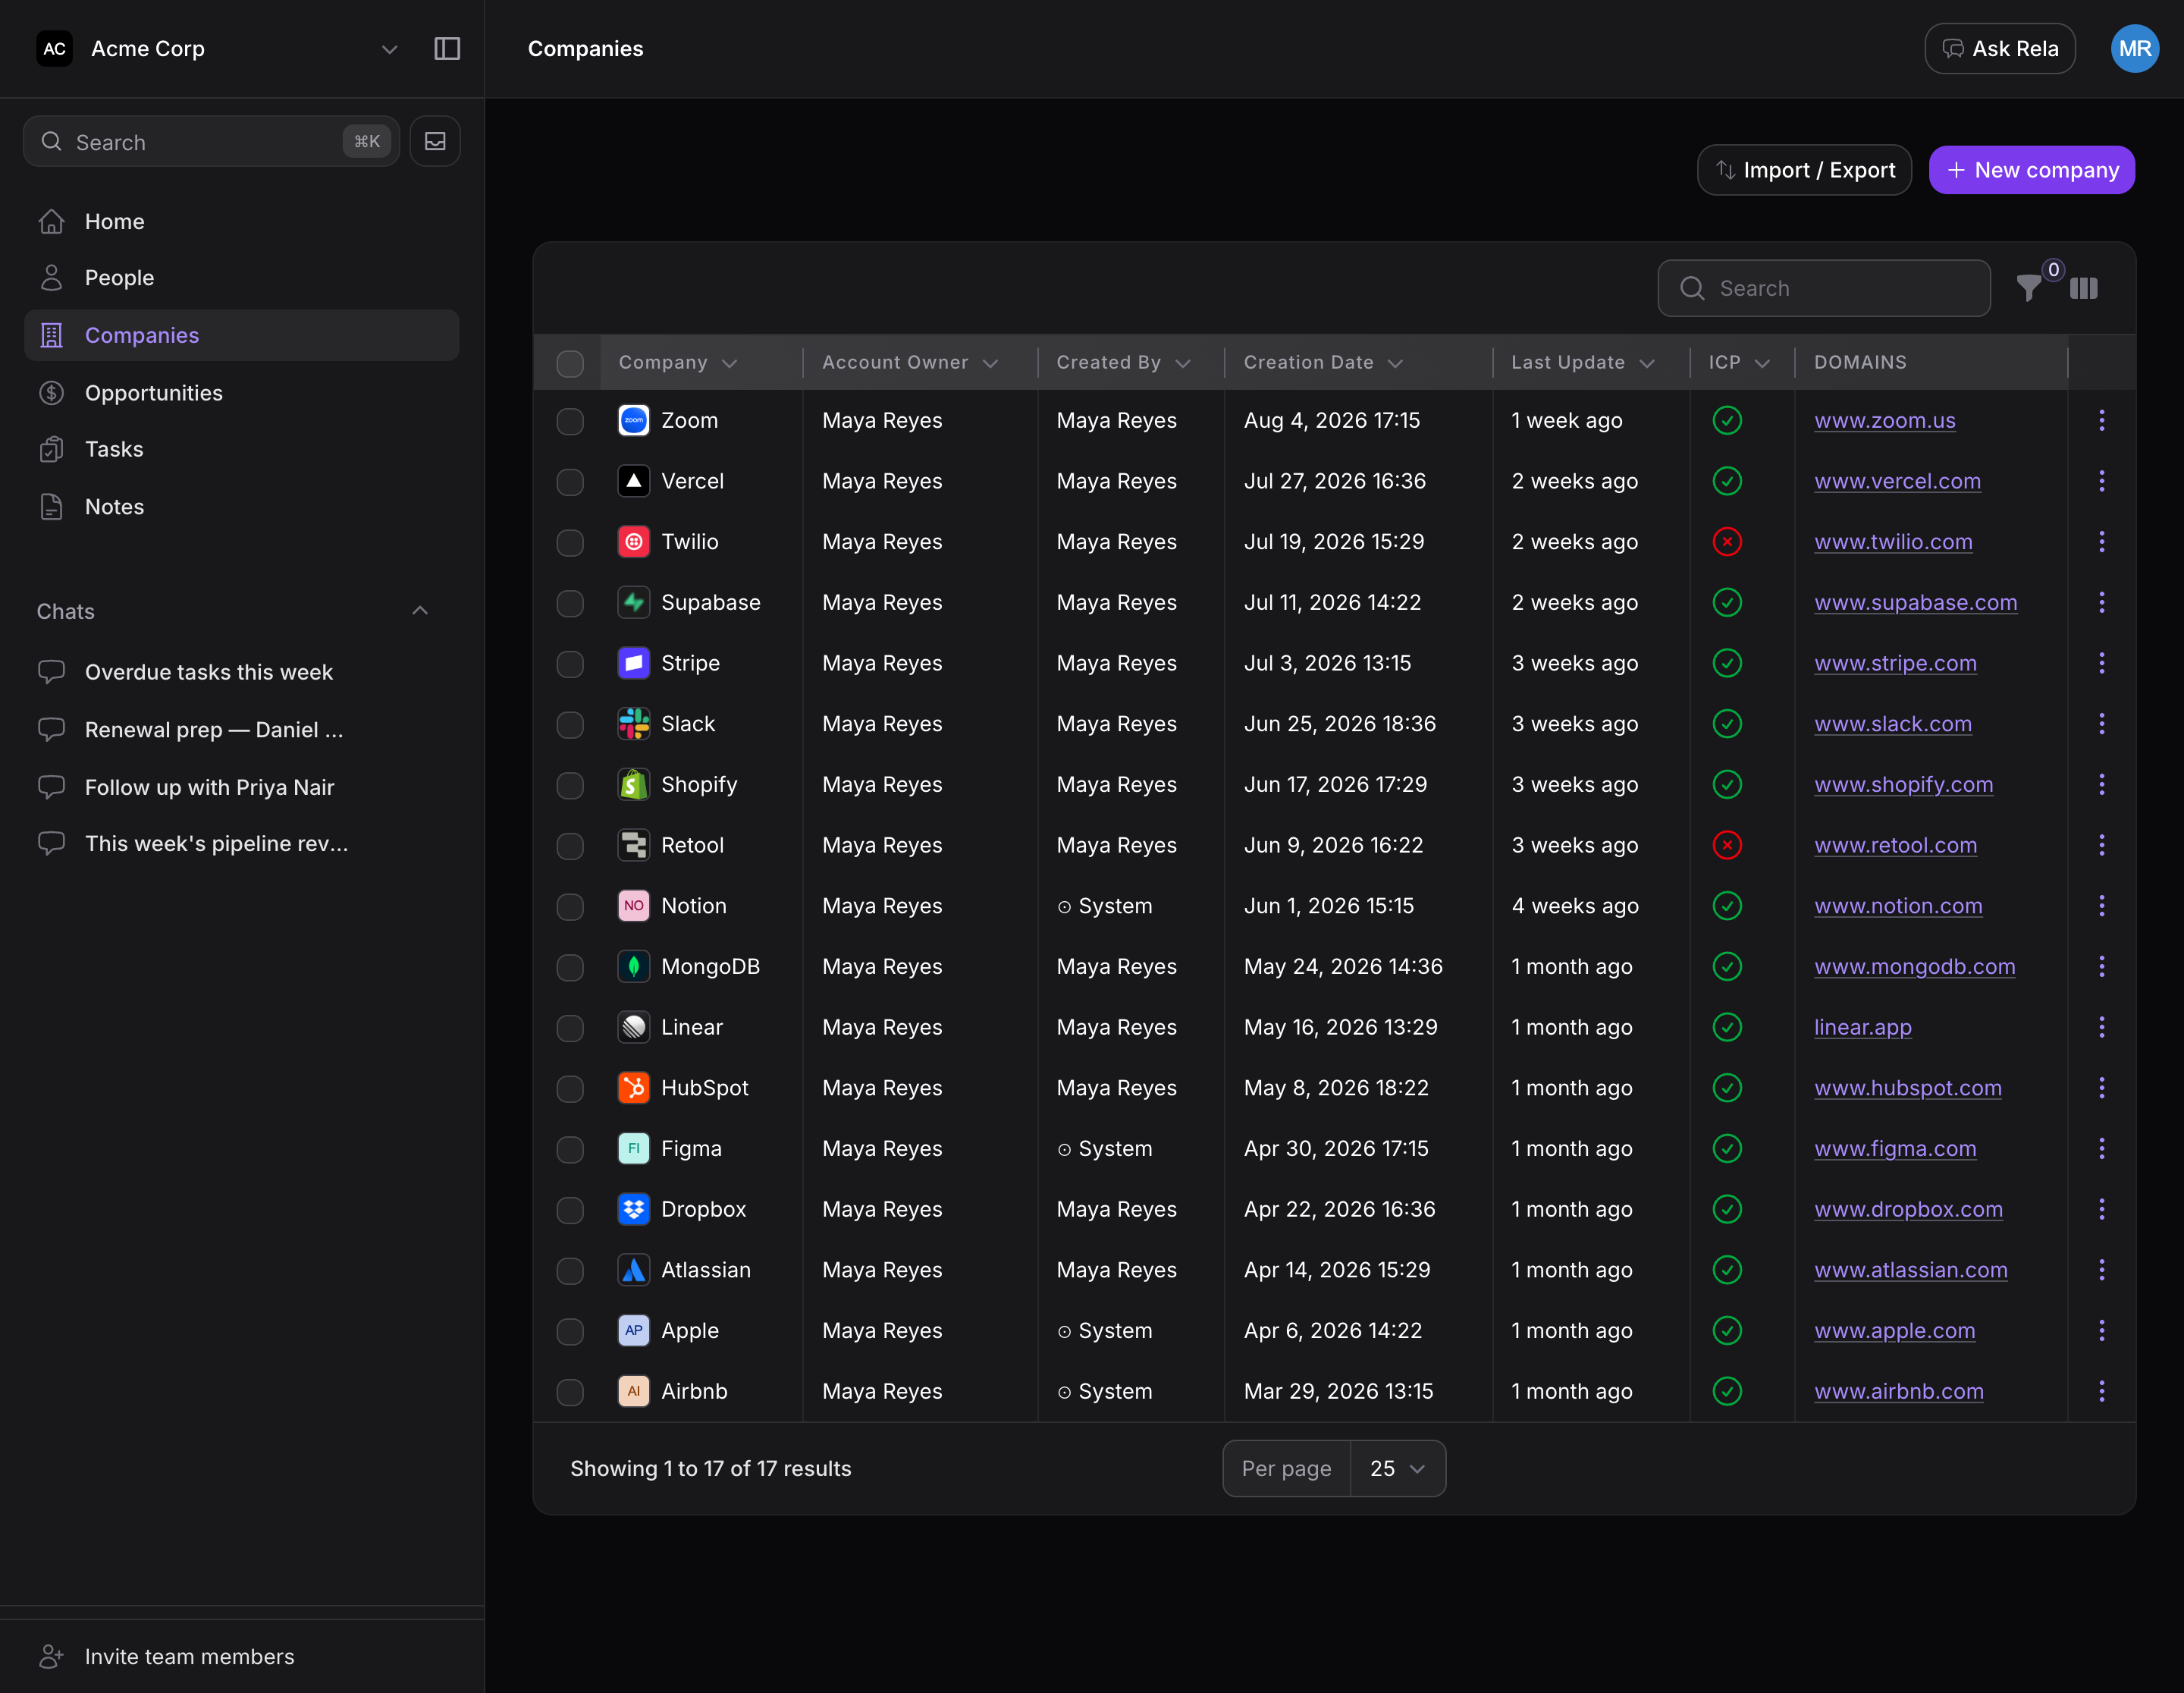Screen dimensions: 2184x1693
Task: Click the AC workspace logo
Action: click(55, 49)
